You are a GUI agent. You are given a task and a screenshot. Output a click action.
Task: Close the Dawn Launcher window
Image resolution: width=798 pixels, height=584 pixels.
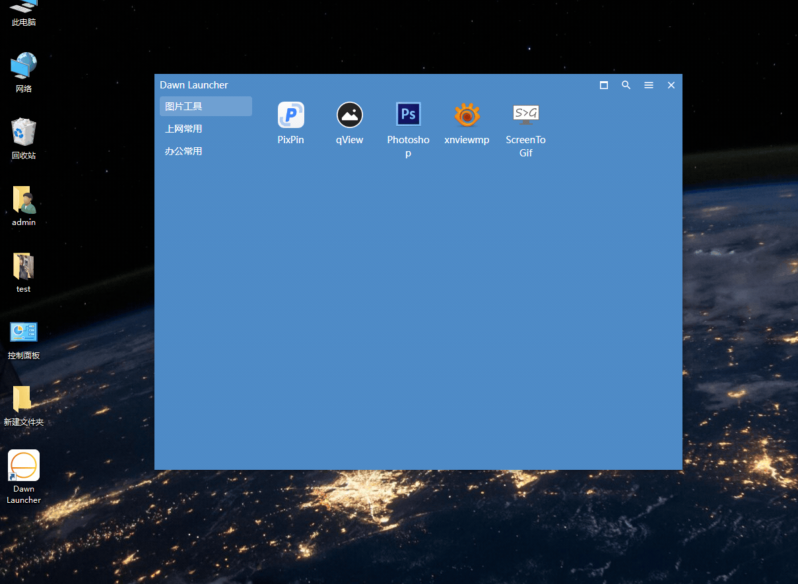671,85
